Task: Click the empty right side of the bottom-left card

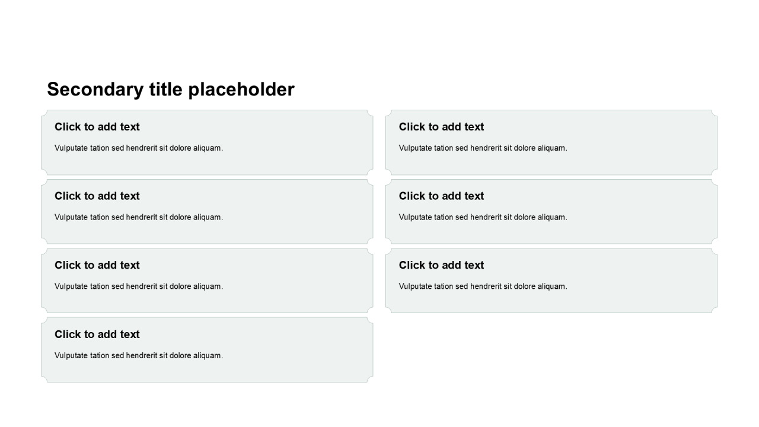Action: (308, 350)
